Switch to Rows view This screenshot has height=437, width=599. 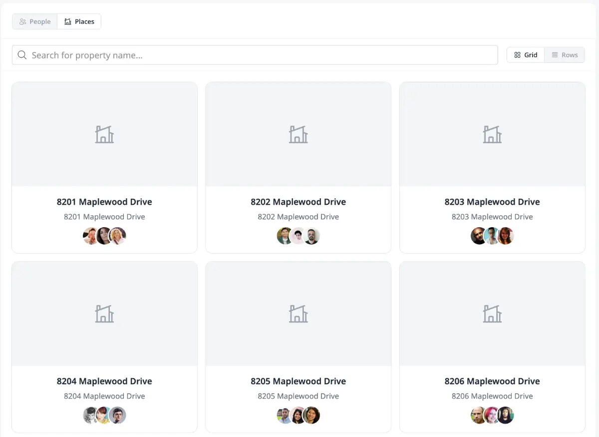[565, 55]
